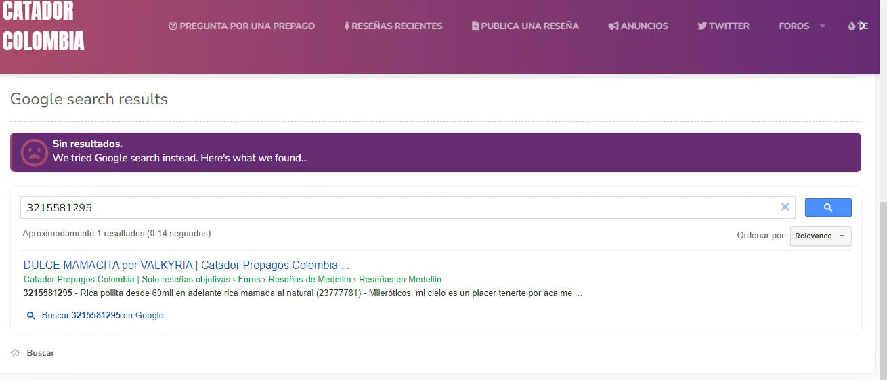Click the home icon in the breadcrumb
The width and height of the screenshot is (887, 380).
[16, 353]
